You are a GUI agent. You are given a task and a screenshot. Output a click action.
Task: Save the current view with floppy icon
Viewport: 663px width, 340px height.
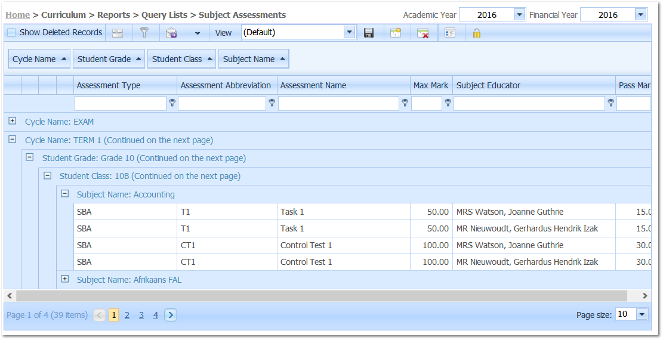point(369,33)
